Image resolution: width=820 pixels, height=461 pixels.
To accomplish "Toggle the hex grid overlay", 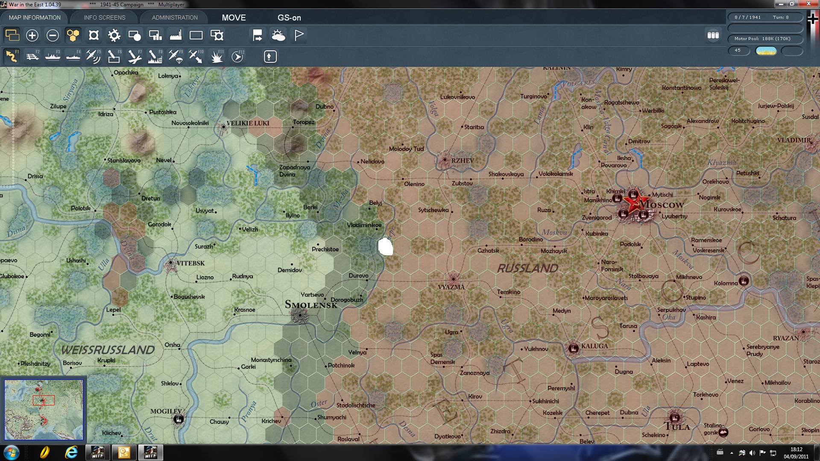I will (73, 35).
